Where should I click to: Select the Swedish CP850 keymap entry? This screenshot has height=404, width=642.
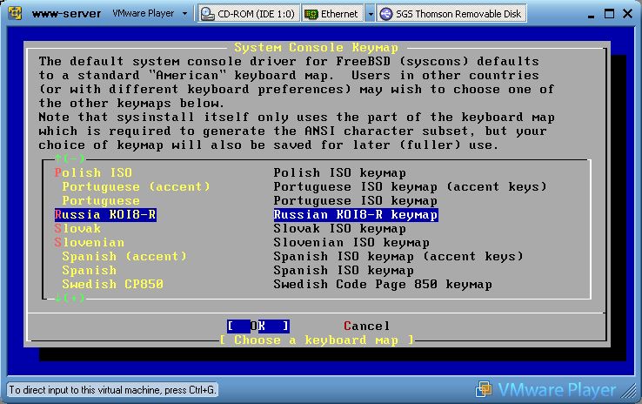pyautogui.click(x=112, y=285)
